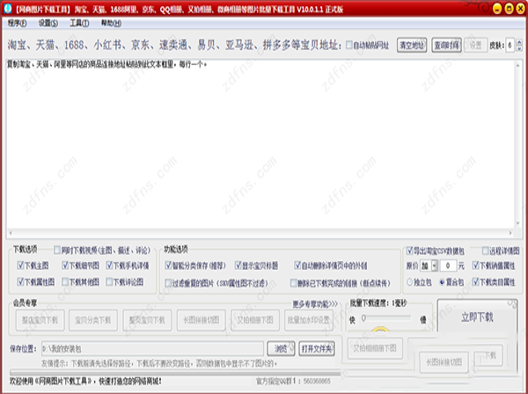Click the 查询 button beside 清空地址
Screen dimensions: 528x394
(x=446, y=45)
